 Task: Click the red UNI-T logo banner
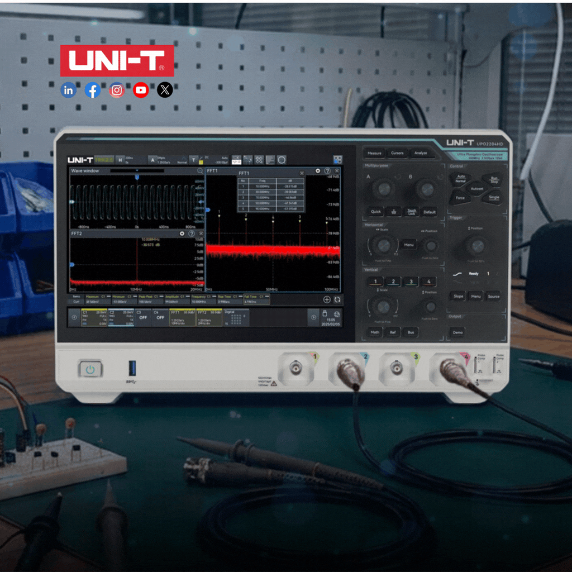pyautogui.click(x=117, y=60)
